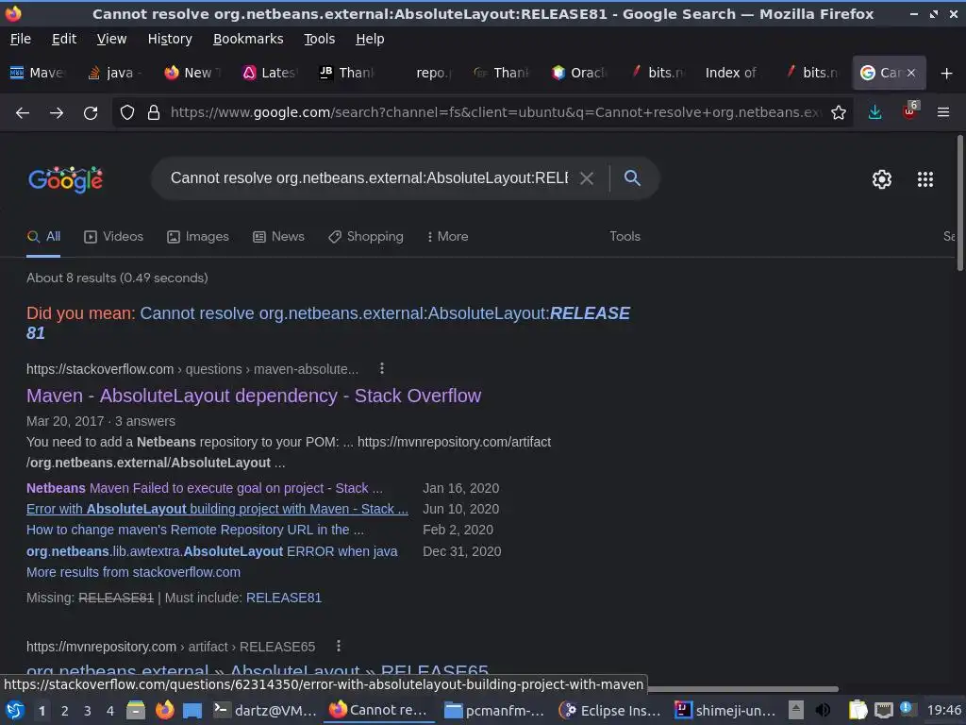
Task: Open the Bookmarks menu
Action: 248,39
